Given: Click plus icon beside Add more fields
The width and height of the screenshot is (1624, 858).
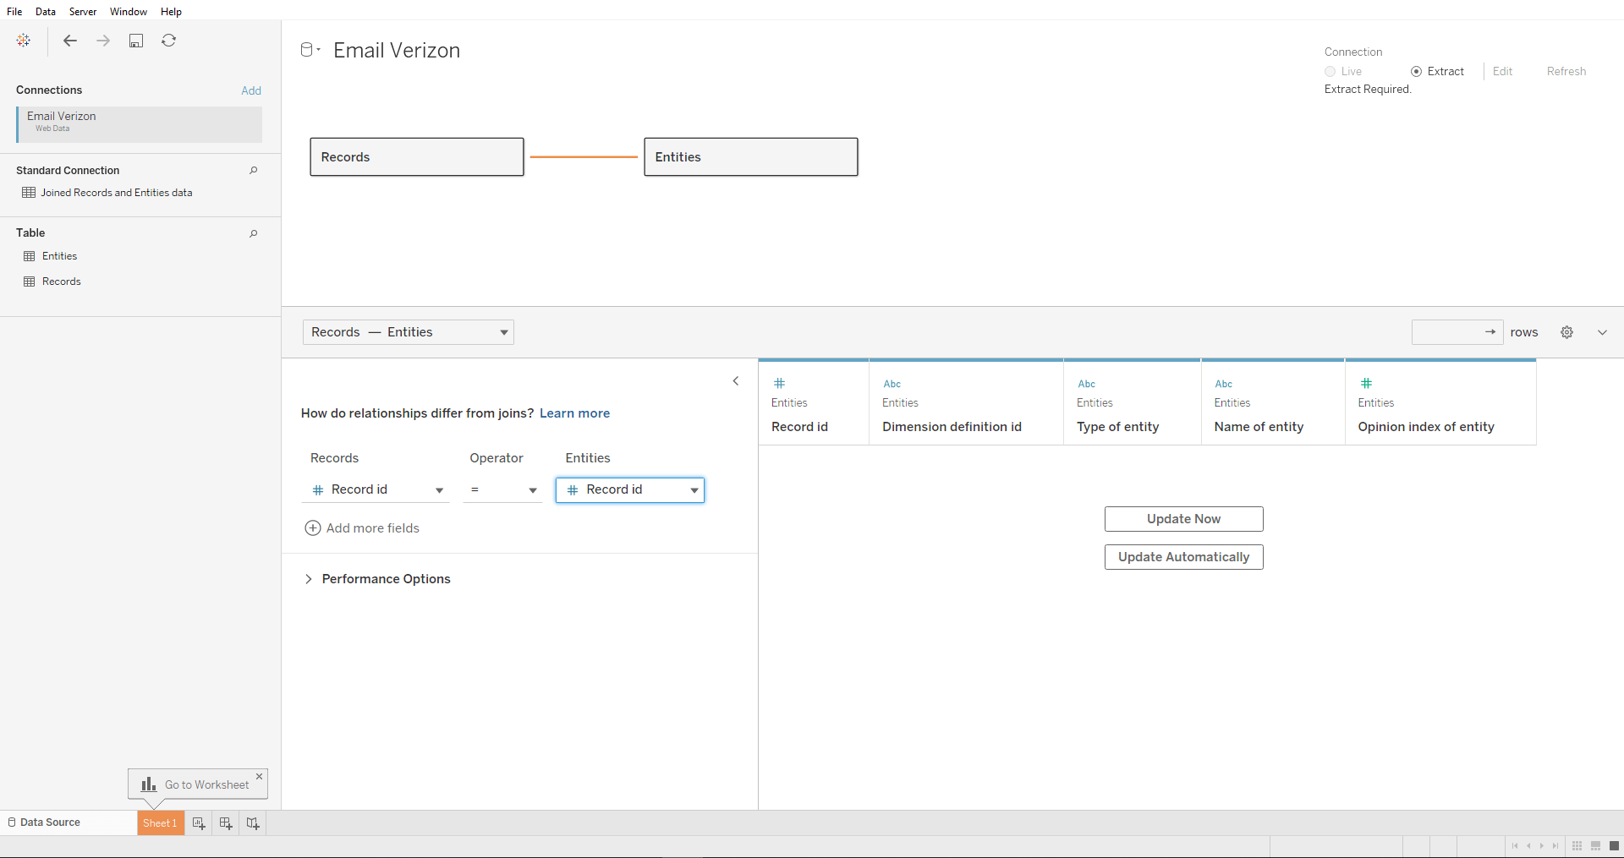Looking at the screenshot, I should click(x=313, y=528).
